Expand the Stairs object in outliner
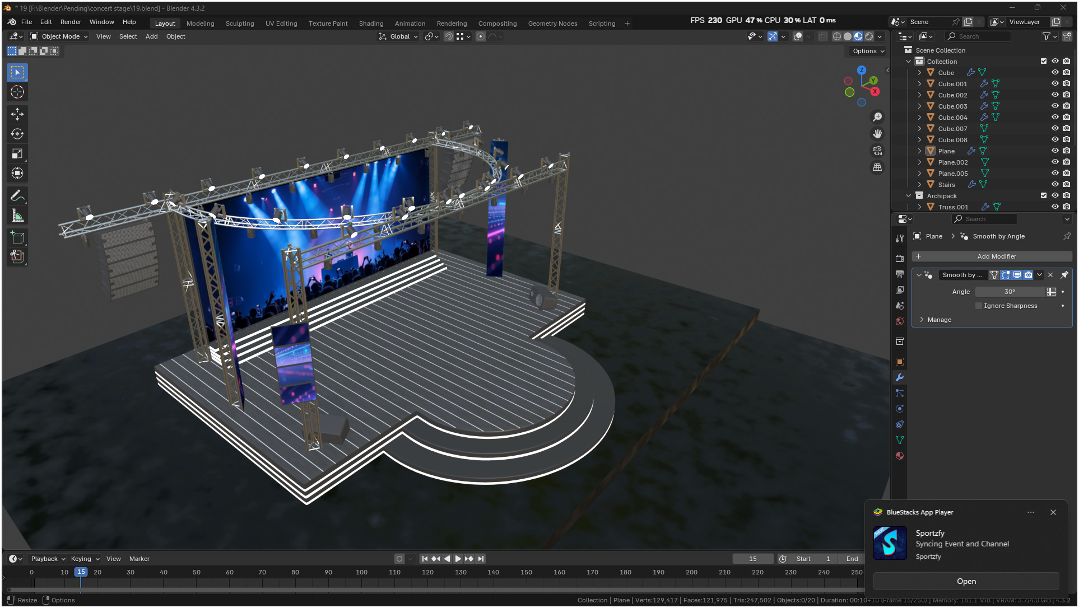1079x608 pixels. (919, 184)
